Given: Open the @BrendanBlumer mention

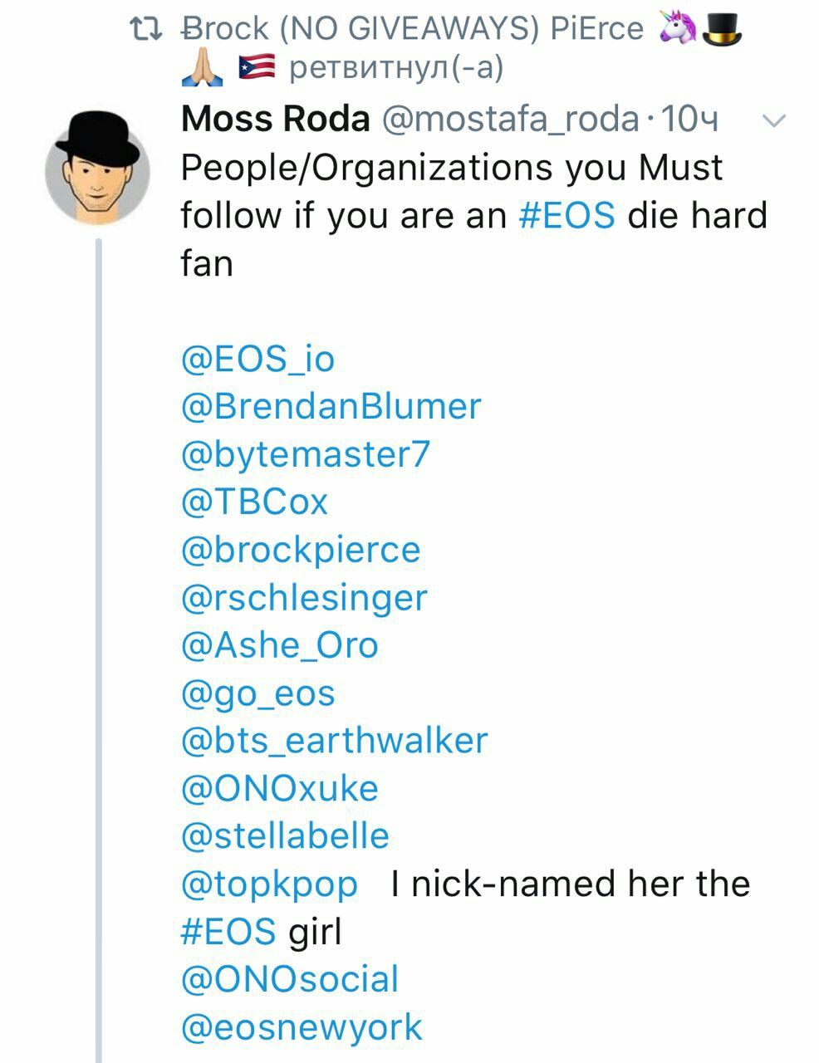Looking at the screenshot, I should pos(331,407).
